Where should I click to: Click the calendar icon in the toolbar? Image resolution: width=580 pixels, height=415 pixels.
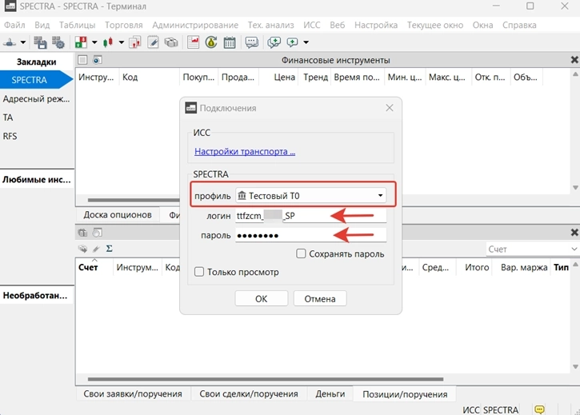point(230,42)
